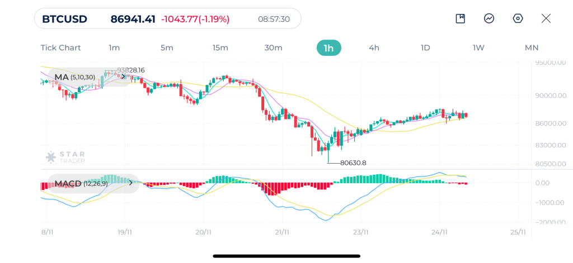Tap the 80630.8 low price marker
573x263 pixels.
(353, 163)
